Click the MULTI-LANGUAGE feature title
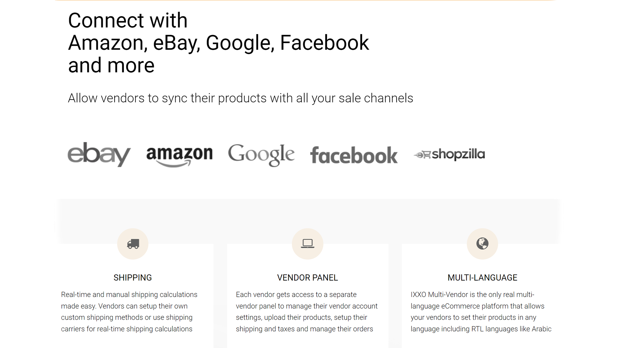The width and height of the screenshot is (618, 348). [482, 278]
